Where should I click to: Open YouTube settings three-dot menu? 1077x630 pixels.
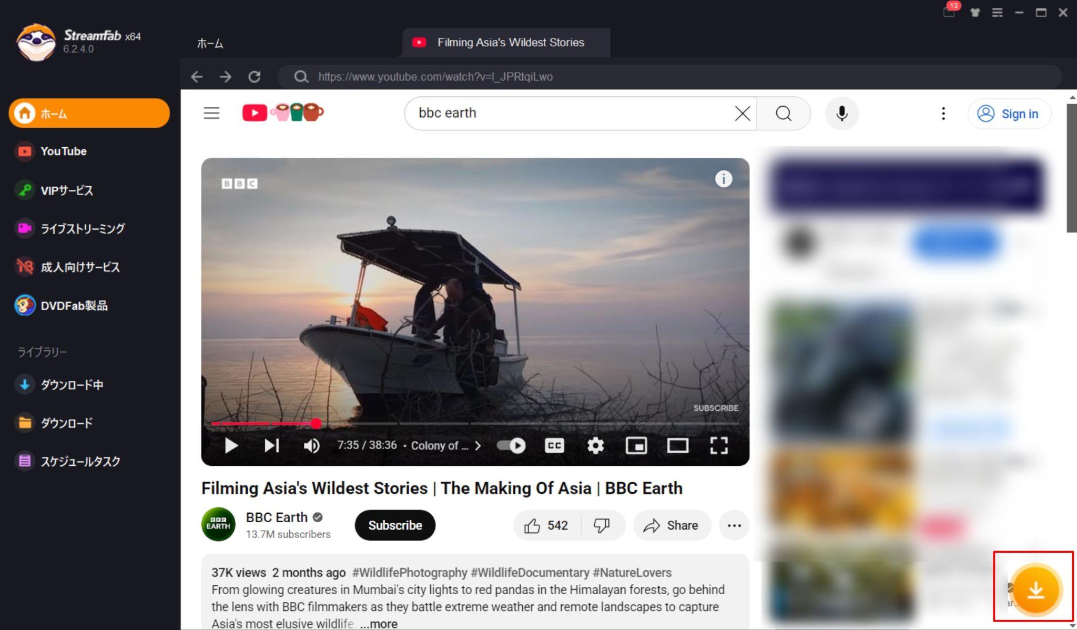(943, 113)
